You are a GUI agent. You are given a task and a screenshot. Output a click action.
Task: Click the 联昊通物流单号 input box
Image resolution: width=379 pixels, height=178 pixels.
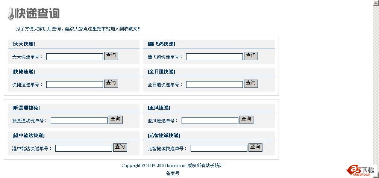click(x=79, y=121)
